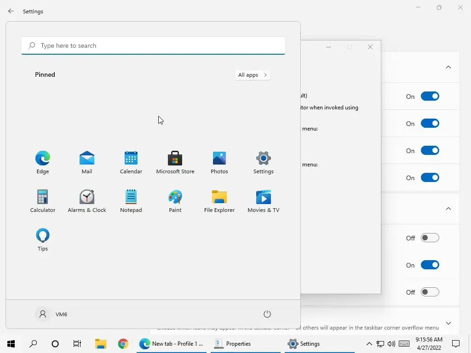Viewport: 471px width, 353px height.
Task: Close the Properties dialog window
Action: point(370,47)
